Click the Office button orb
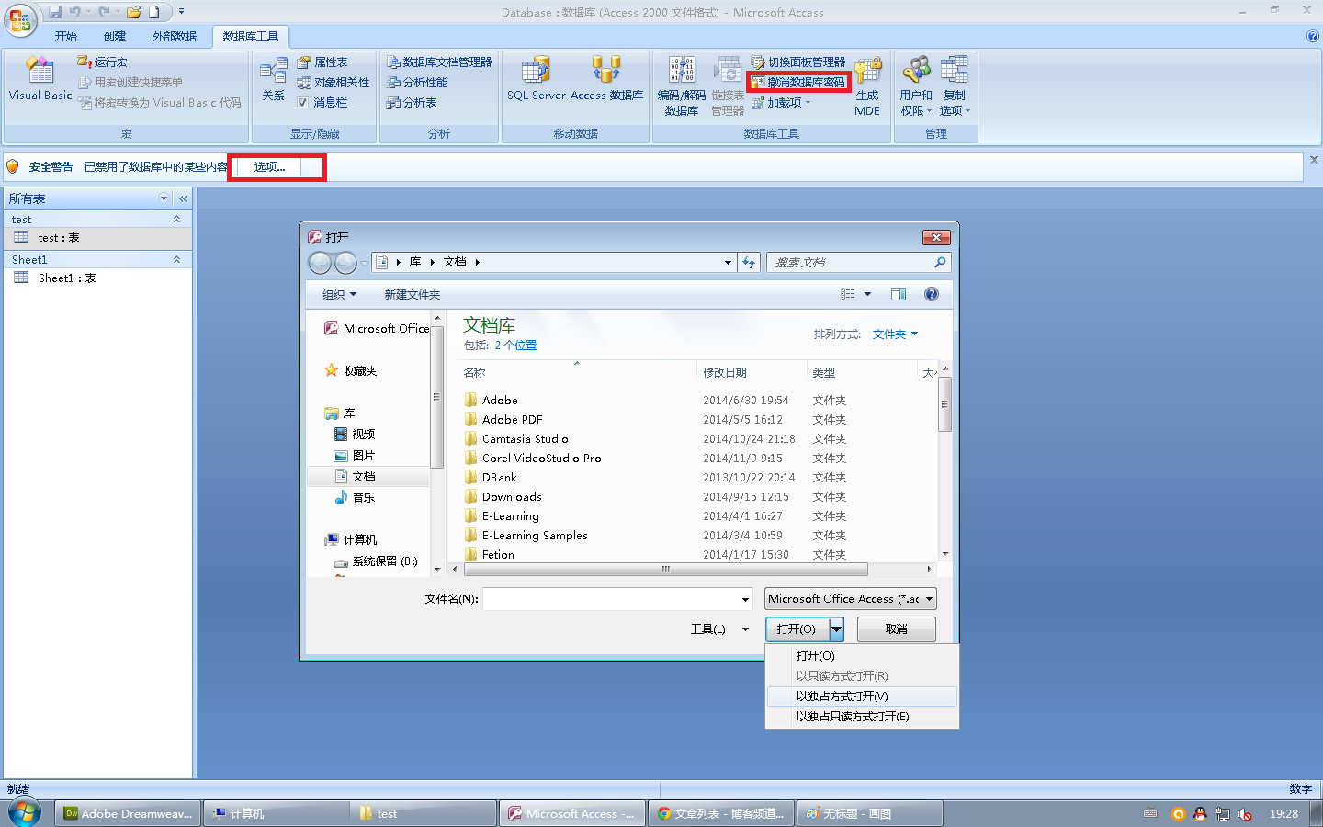Image resolution: width=1323 pixels, height=827 pixels. pyautogui.click(x=20, y=20)
